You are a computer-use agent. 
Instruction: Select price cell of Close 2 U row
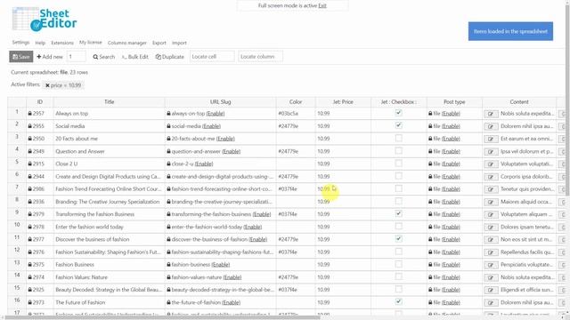[343, 164]
